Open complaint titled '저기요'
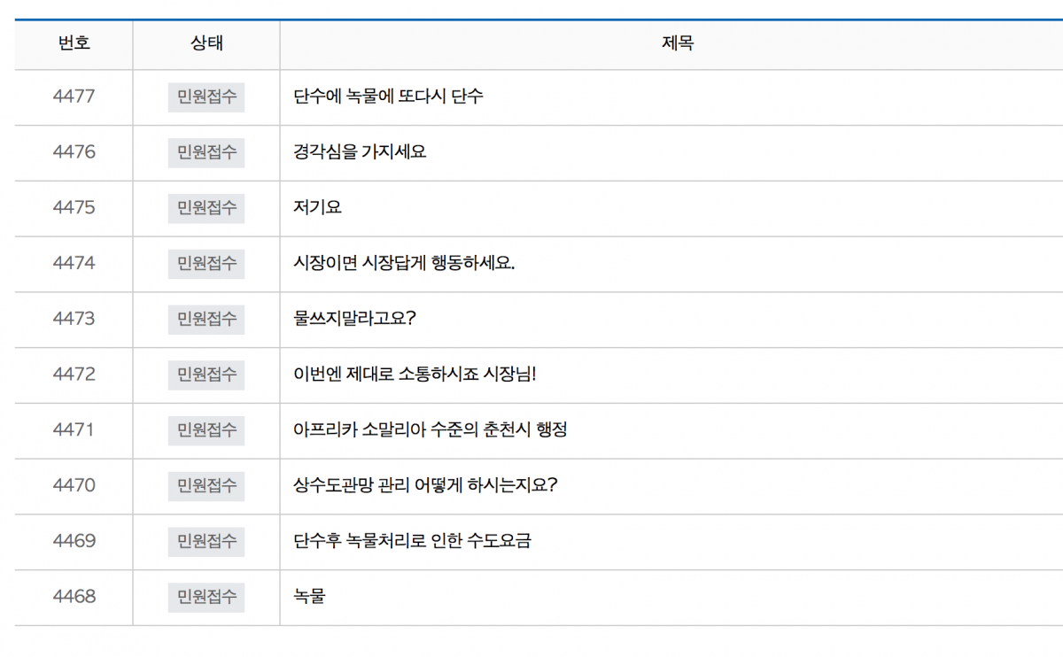 (x=314, y=208)
